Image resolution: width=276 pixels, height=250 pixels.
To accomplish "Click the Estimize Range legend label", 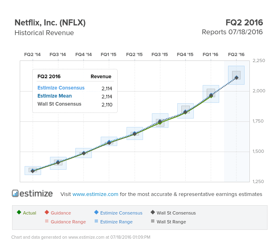I will tap(116, 222).
